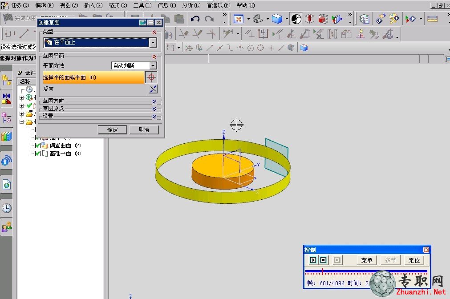
Task: Click the red cylinder in wireframe box icon
Action: [309, 19]
